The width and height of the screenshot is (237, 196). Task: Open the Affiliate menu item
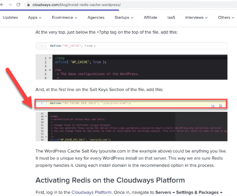tap(150, 18)
